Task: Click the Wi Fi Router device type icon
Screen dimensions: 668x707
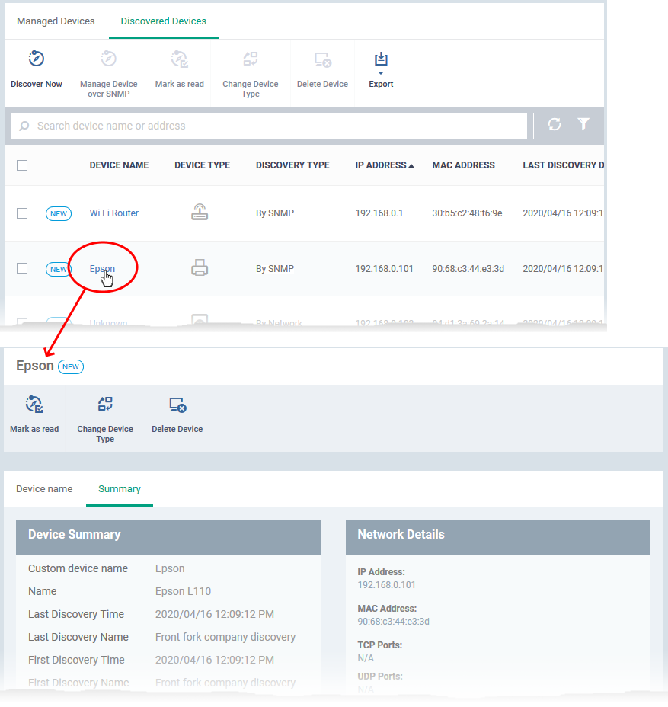Action: click(200, 212)
